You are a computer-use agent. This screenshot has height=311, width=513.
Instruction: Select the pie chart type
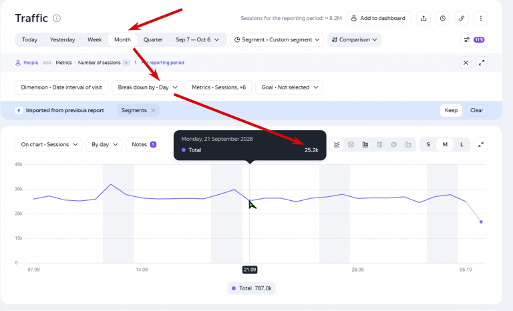[x=394, y=145]
